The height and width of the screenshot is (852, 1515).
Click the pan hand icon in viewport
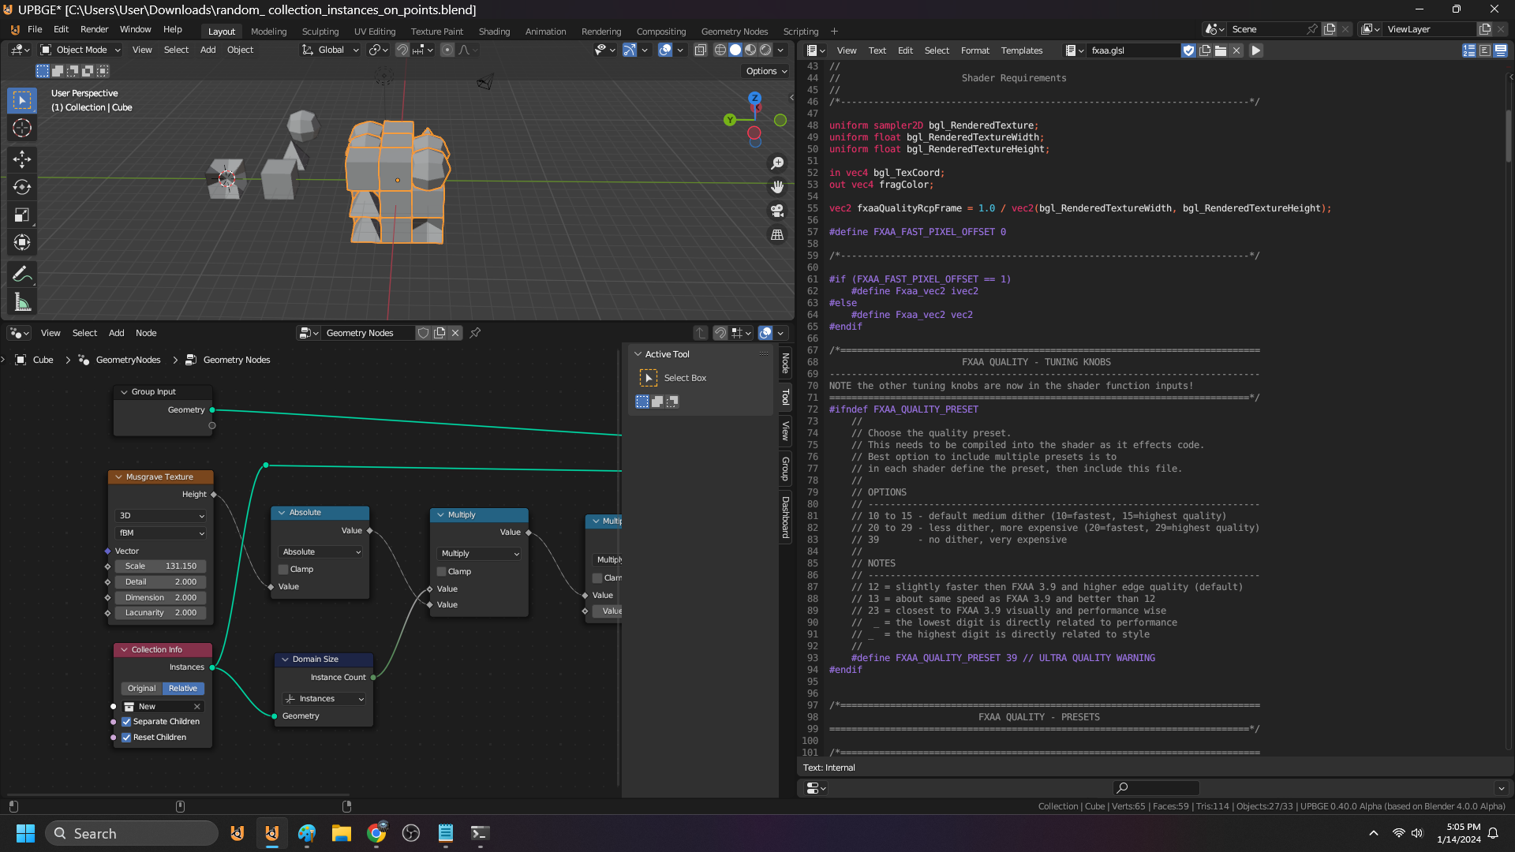coord(777,187)
